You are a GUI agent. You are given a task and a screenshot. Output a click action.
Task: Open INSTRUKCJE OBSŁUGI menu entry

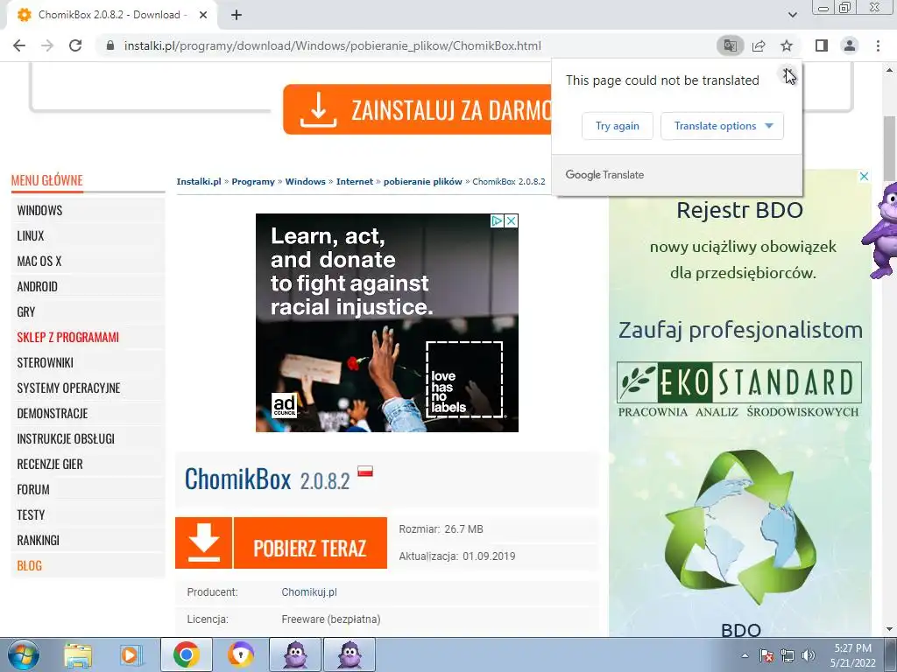click(x=88, y=439)
